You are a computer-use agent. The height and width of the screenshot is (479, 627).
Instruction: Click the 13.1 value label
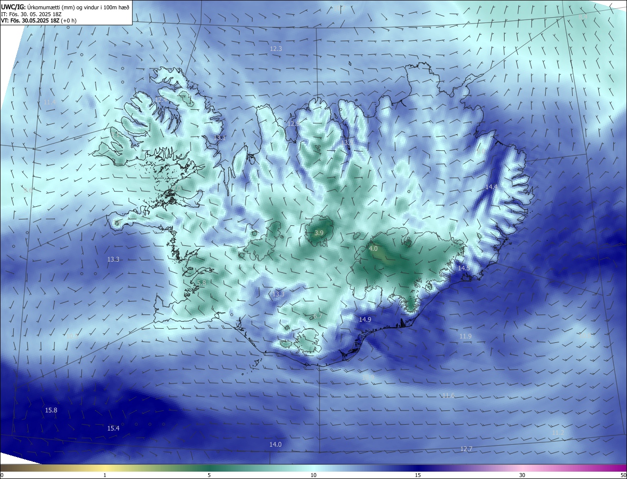click(219, 138)
